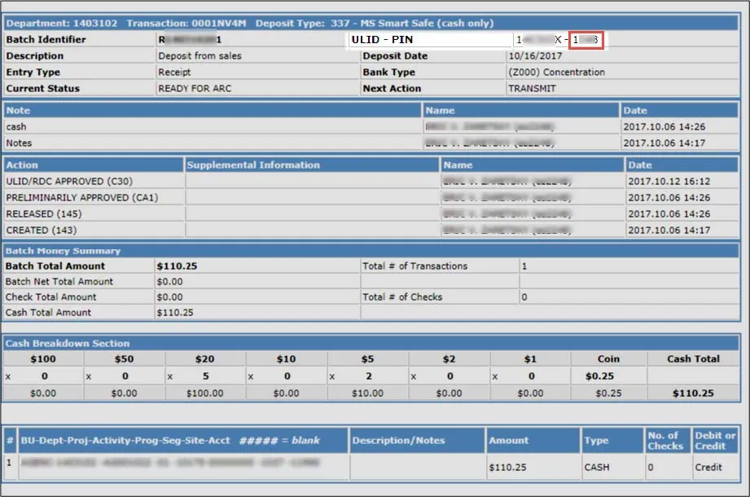Click the 'Check Total Amount' label
This screenshot has height=497, width=750.
50,297
